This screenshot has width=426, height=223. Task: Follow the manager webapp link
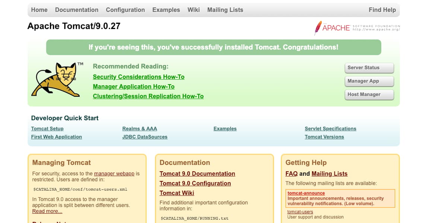tap(114, 173)
